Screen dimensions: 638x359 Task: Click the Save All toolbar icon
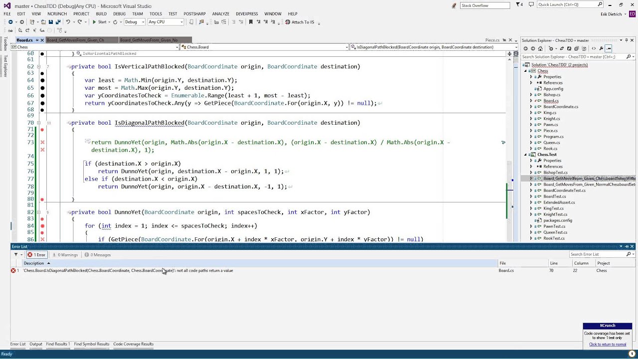point(59,22)
